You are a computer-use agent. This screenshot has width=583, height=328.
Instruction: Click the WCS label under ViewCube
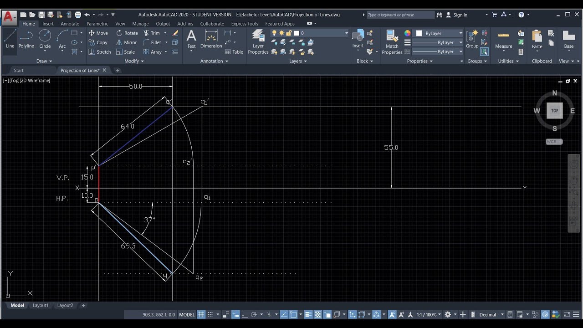click(554, 142)
